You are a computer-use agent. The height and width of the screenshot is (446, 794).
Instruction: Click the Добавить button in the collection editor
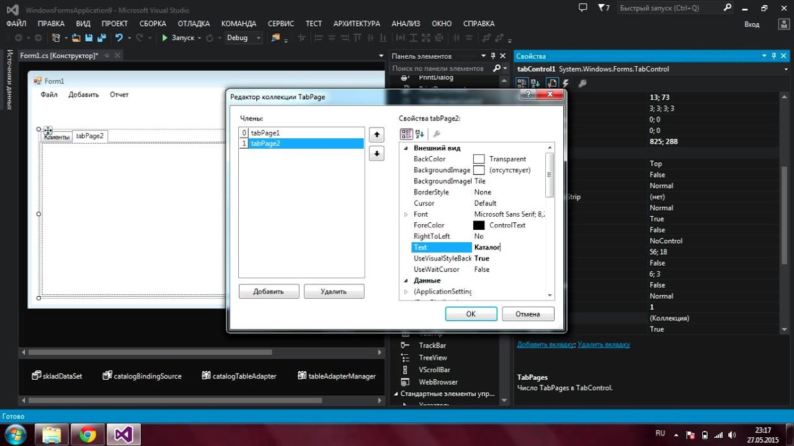coord(269,291)
